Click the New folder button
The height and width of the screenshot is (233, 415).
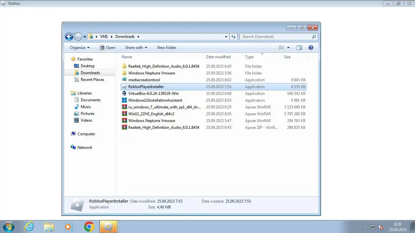(x=167, y=48)
